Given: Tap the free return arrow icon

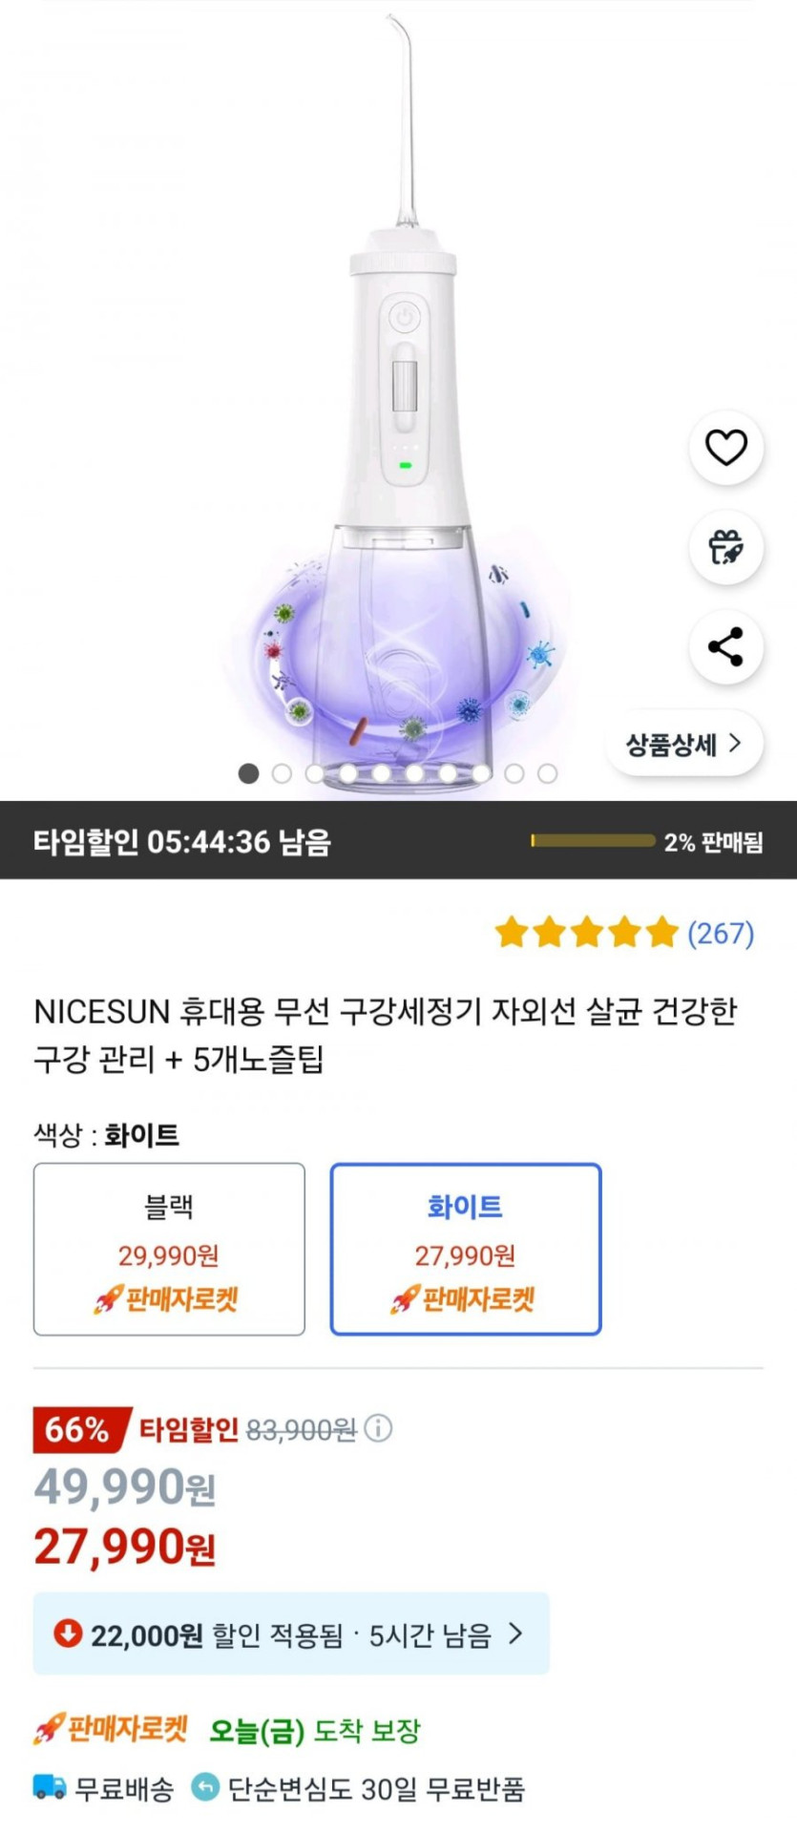Looking at the screenshot, I should (205, 1787).
